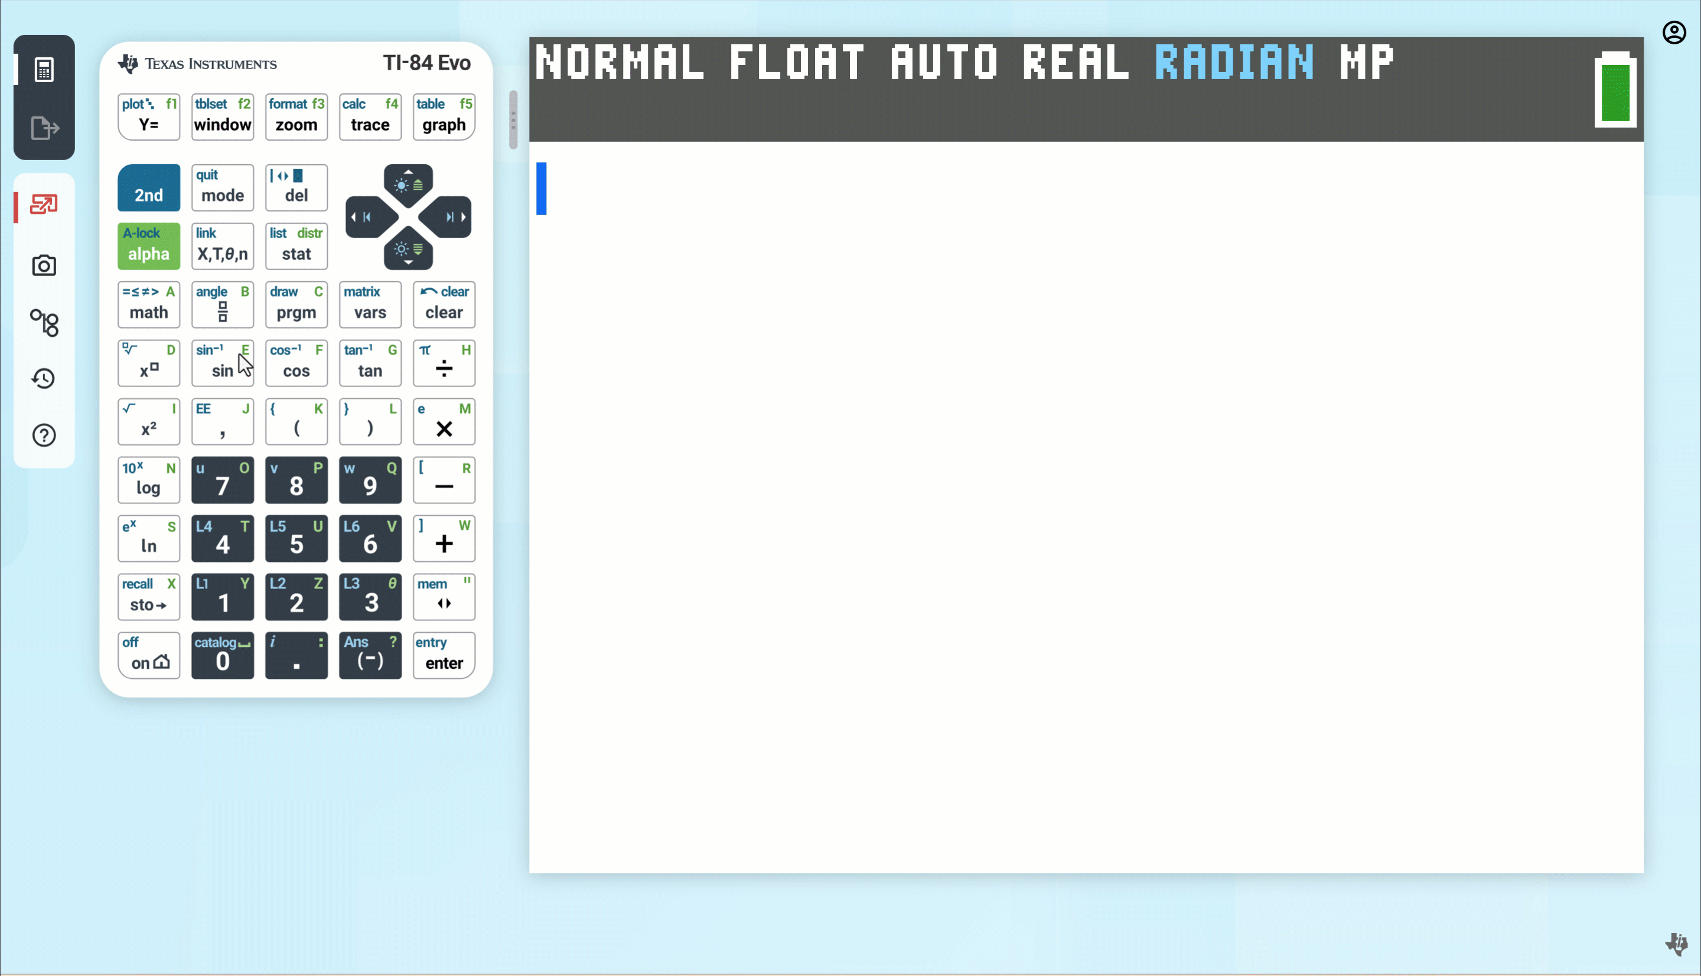Click the export/sign-out sidebar icon
Screen dimensions: 1701x976
click(44, 128)
